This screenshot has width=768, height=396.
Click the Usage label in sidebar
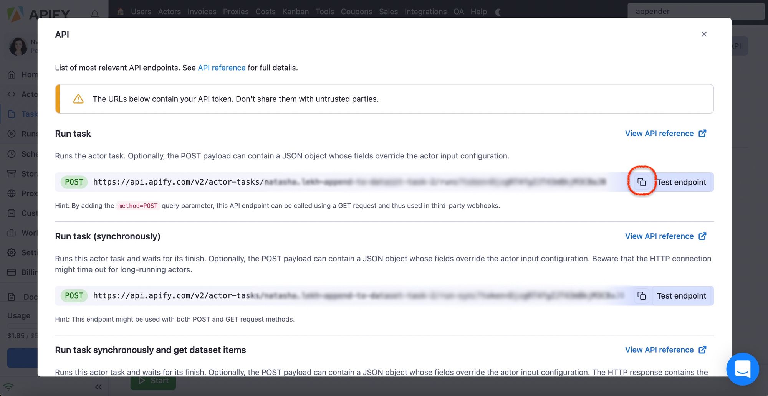pos(19,315)
